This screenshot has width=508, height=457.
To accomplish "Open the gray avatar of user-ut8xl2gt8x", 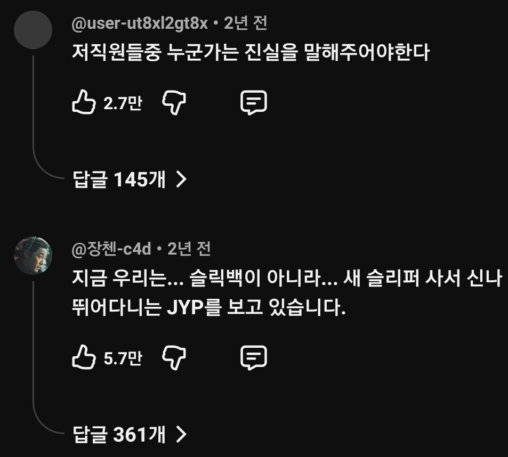I will pos(33,30).
